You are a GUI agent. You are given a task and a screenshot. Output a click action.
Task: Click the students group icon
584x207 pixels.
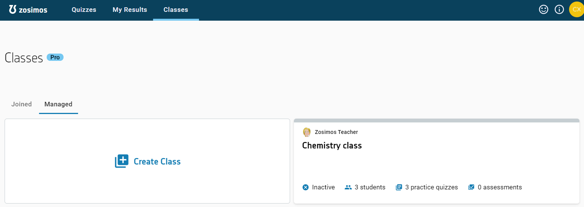(348, 187)
